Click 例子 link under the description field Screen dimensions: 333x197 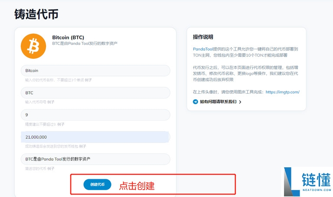[x=51, y=168]
